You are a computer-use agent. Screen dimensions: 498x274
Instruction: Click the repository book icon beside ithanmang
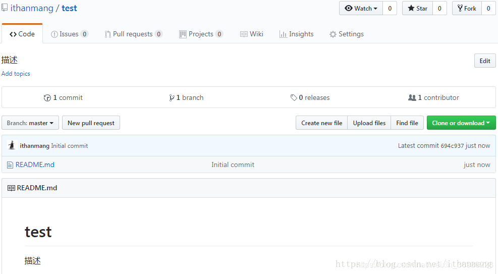pyautogui.click(x=5, y=8)
